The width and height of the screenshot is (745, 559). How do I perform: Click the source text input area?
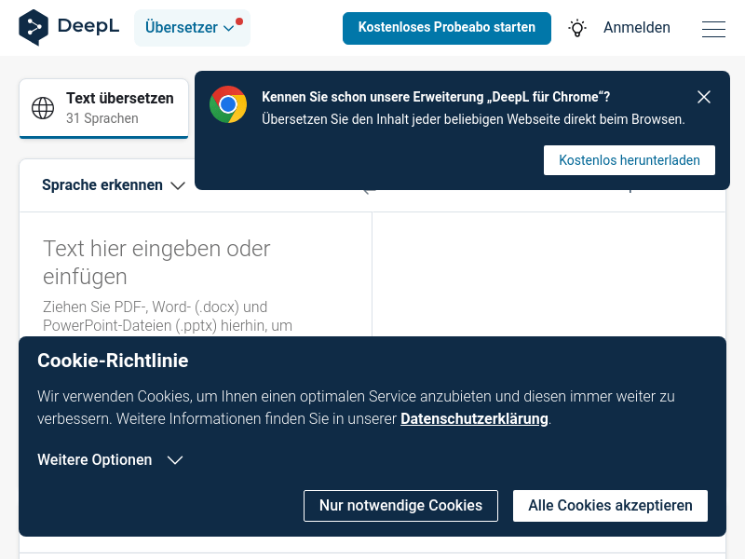(x=196, y=274)
